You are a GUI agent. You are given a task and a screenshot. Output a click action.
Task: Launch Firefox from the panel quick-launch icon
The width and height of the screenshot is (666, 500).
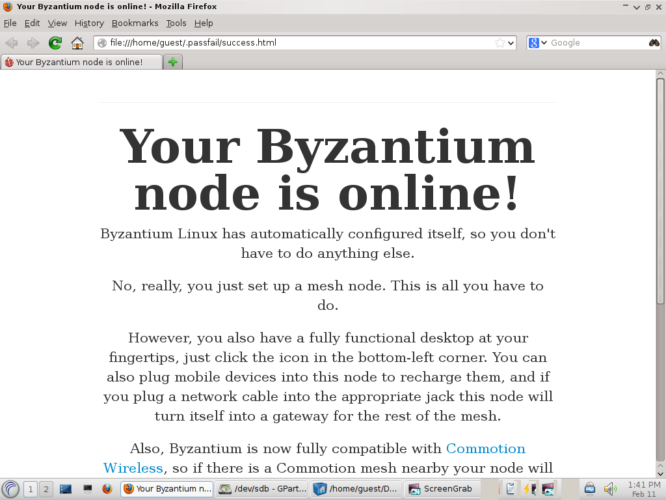pyautogui.click(x=107, y=489)
